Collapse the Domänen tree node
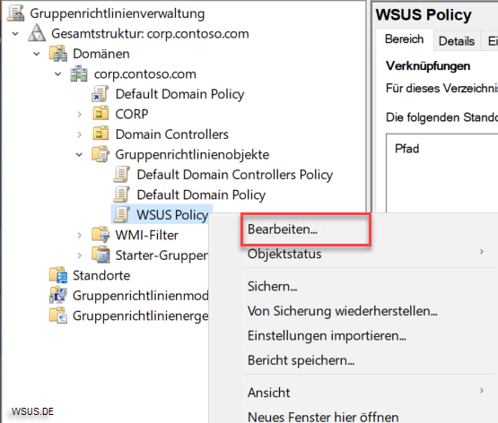This screenshot has width=498, height=423. pos(37,54)
